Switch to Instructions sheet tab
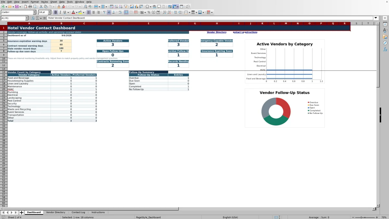This screenshot has height=219, width=389. coord(98,212)
